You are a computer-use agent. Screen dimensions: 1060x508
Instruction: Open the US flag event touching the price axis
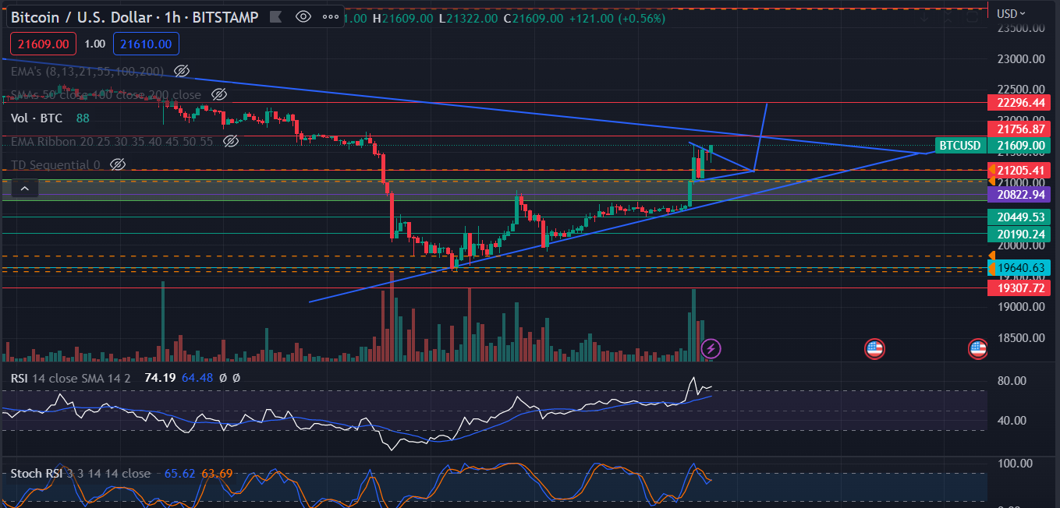[978, 348]
